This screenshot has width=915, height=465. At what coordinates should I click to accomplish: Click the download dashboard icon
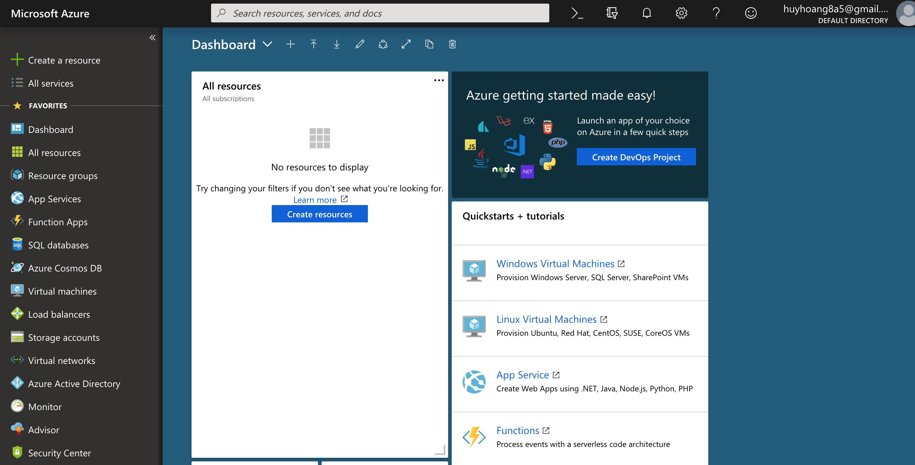point(337,44)
